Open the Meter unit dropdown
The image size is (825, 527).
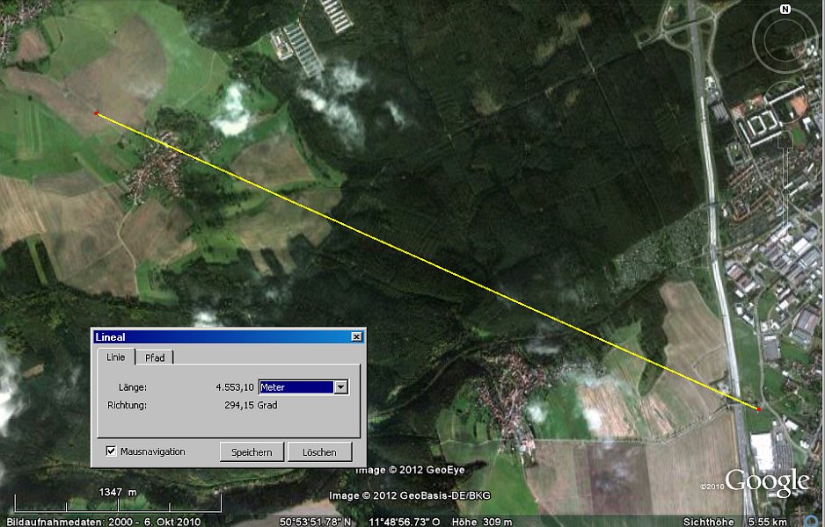340,386
